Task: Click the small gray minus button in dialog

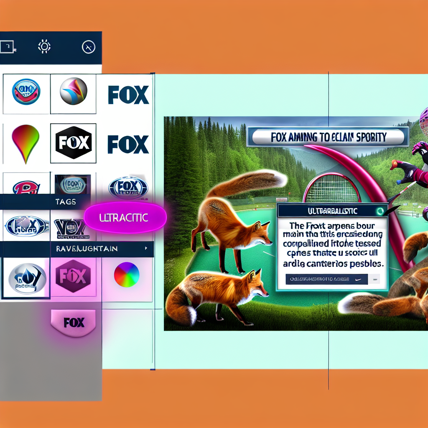Action: click(x=375, y=279)
